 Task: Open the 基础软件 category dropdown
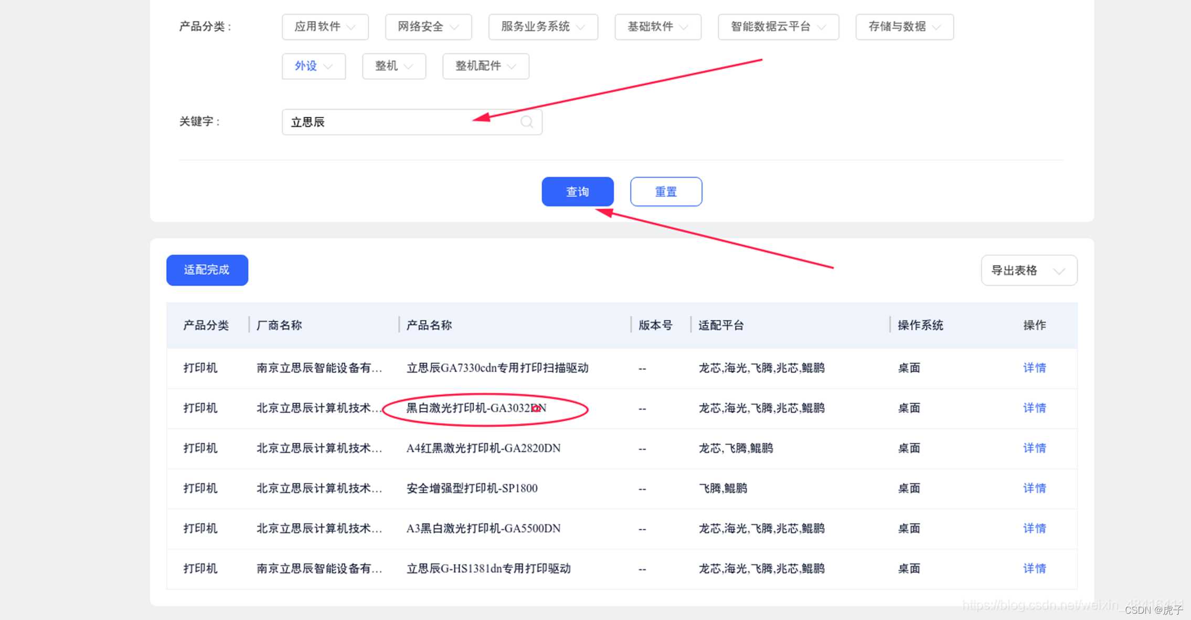(657, 27)
